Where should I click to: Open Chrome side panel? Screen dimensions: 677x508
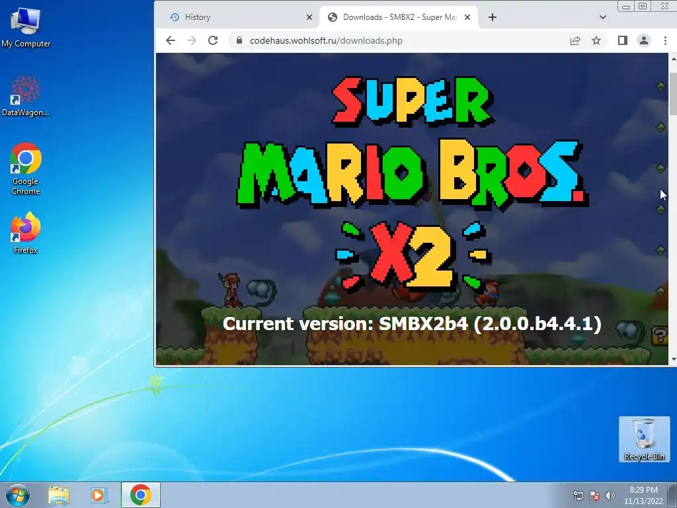pos(622,40)
